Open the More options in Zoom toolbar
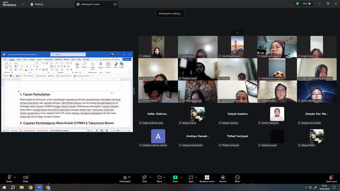This screenshot has height=191, width=340. pyautogui.click(x=237, y=179)
